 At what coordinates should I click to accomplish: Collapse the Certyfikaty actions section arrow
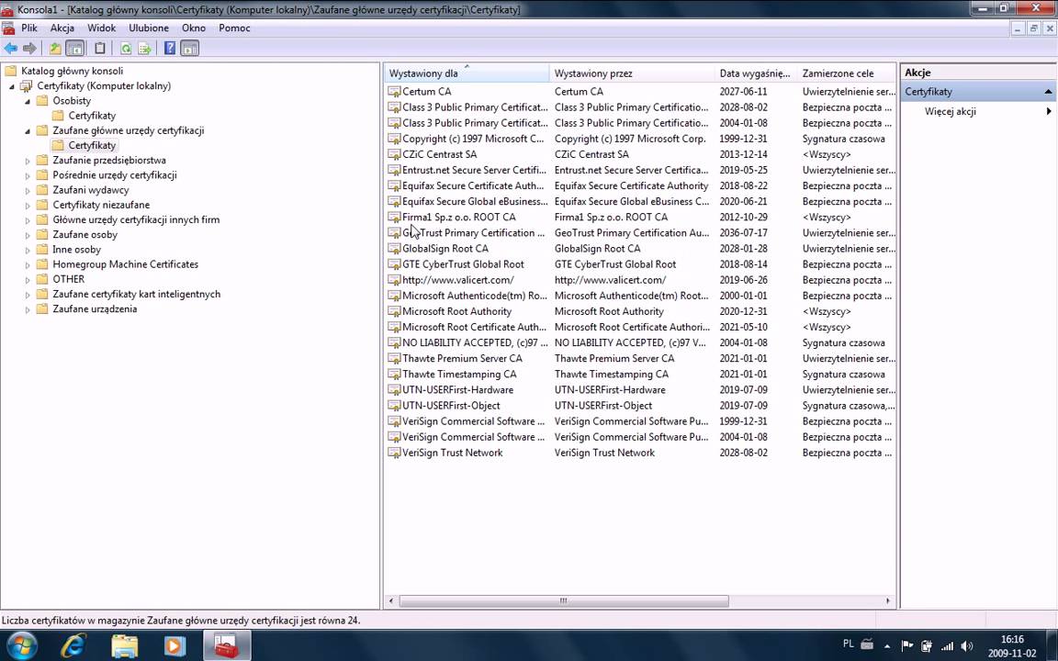(1048, 92)
